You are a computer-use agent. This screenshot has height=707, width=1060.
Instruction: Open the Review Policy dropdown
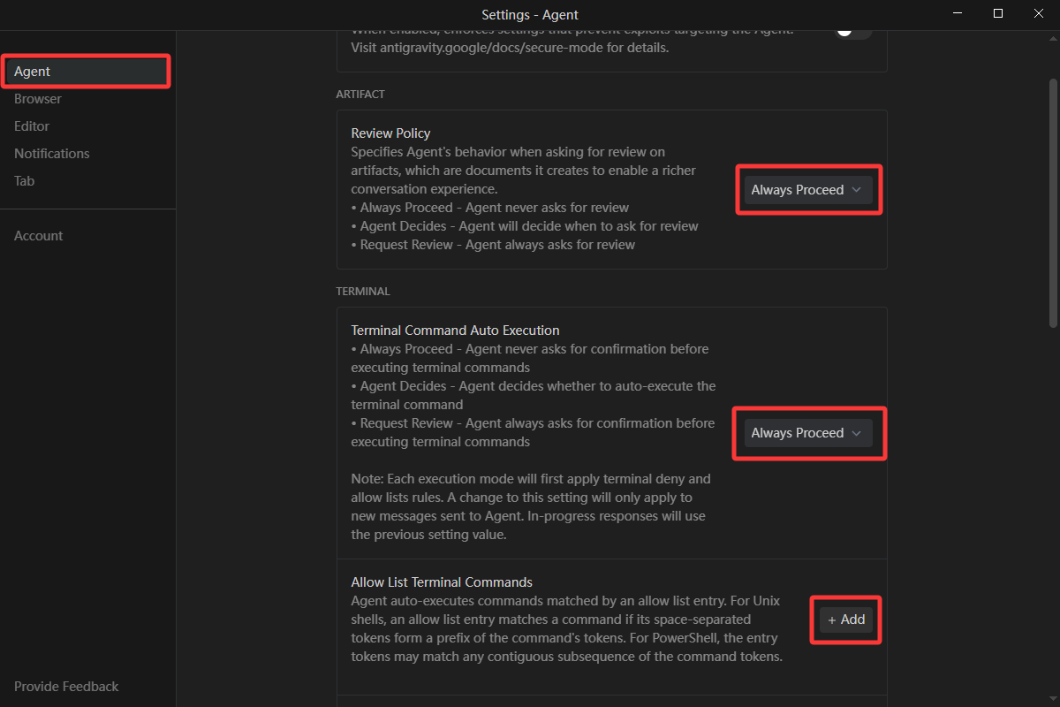click(808, 190)
